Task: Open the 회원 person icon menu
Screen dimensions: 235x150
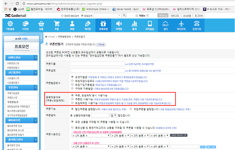Action: click(x=72, y=24)
